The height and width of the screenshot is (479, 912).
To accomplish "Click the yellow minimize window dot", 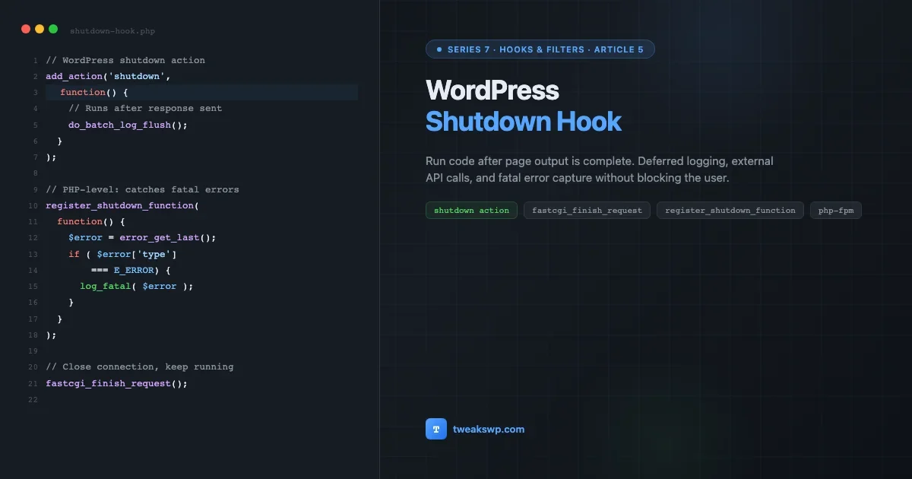I will (x=40, y=29).
